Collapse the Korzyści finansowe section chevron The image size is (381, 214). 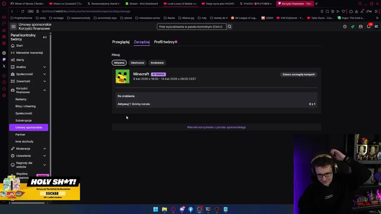45,90
